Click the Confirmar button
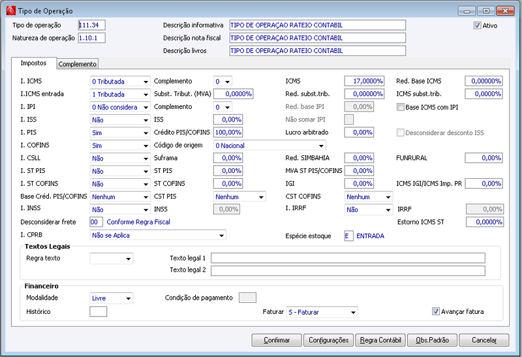This screenshot has height=357, width=522. coord(277,340)
